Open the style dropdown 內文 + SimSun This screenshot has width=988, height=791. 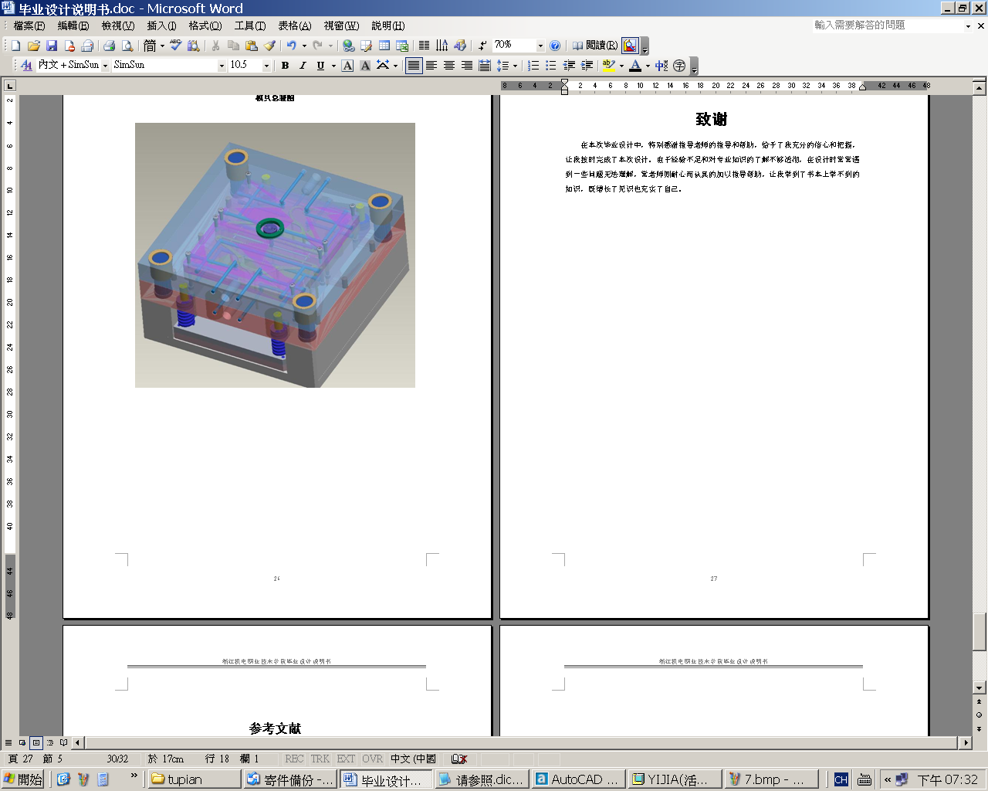pos(105,66)
